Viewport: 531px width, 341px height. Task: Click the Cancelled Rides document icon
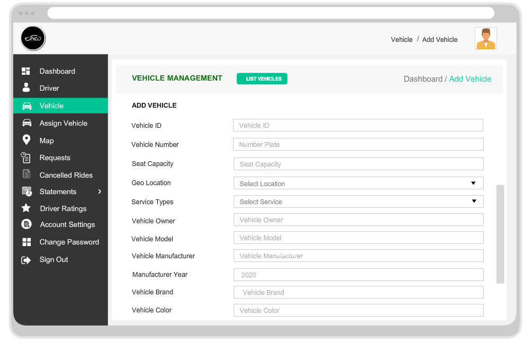coord(27,174)
